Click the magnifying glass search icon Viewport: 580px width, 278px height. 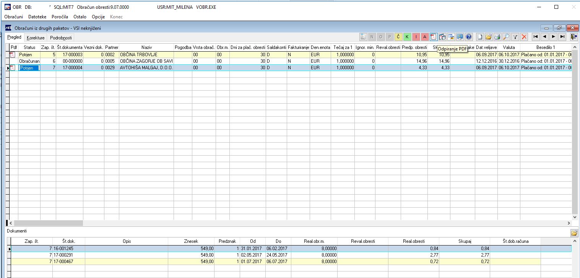[506, 37]
